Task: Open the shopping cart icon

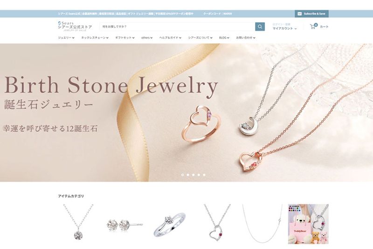Action: pyautogui.click(x=313, y=26)
